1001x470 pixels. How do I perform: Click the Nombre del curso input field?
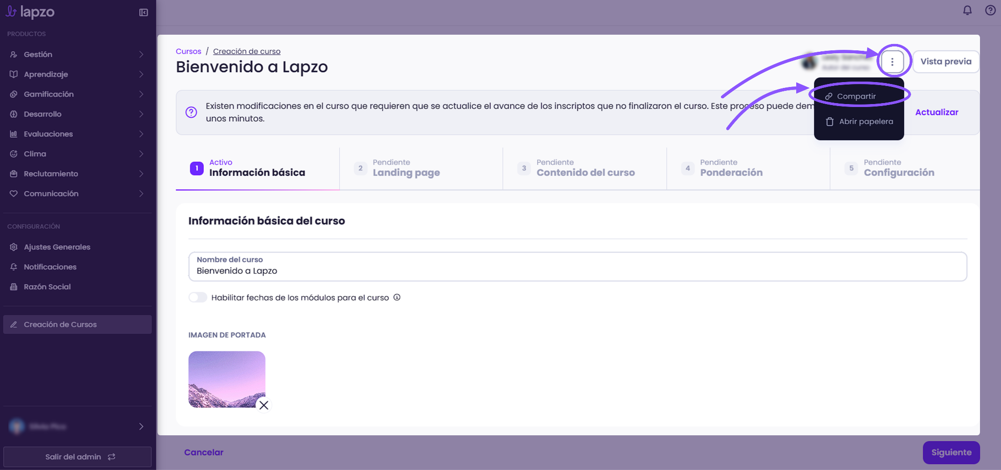pos(578,266)
